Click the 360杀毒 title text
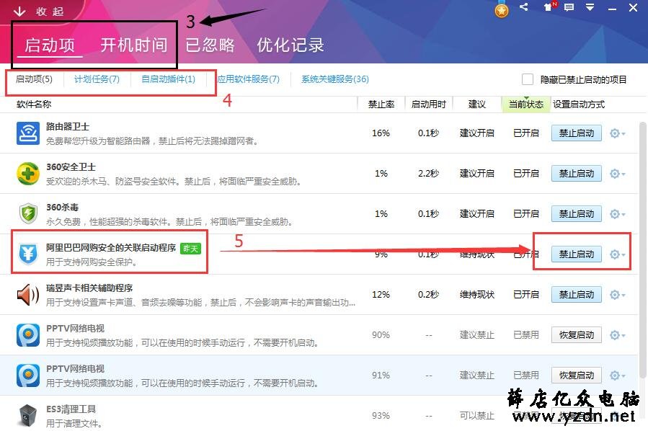 click(62, 208)
